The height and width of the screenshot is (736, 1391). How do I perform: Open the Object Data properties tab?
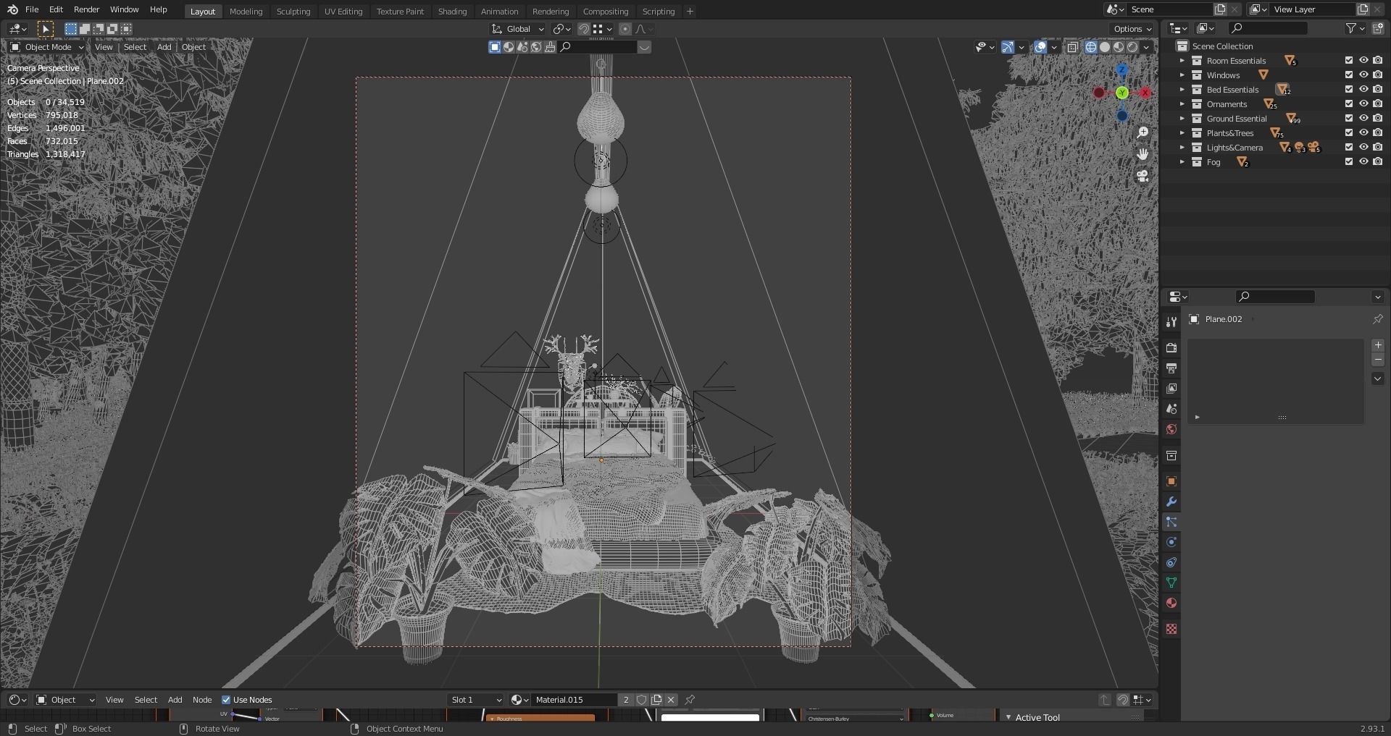[1171, 583]
